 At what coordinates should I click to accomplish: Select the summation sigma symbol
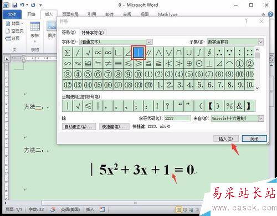click(x=68, y=53)
